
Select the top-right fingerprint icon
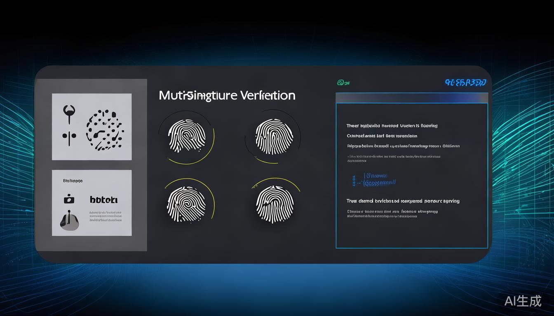[272, 136]
